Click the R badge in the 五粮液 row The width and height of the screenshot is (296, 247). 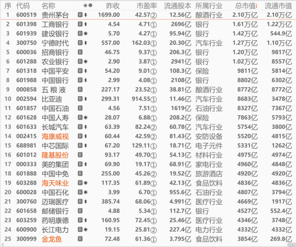(x=80, y=90)
